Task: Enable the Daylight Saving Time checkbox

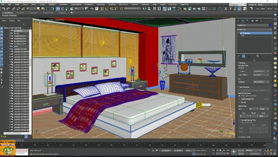Action: coord(240,120)
